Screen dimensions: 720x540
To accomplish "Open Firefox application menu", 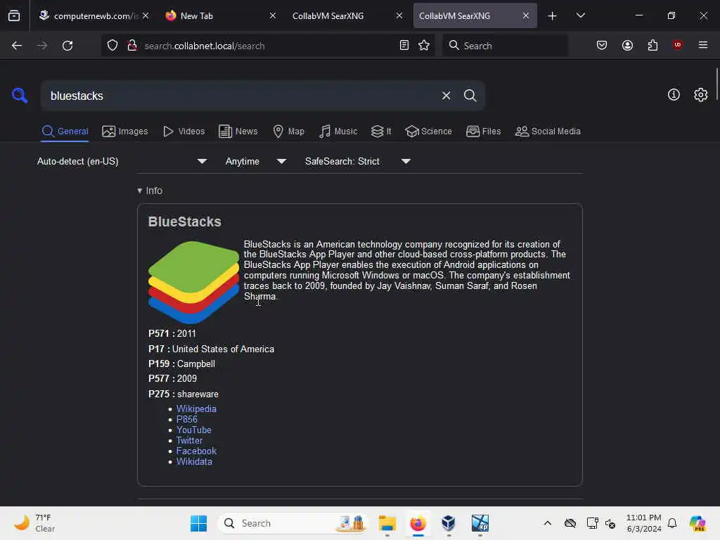I will point(703,45).
